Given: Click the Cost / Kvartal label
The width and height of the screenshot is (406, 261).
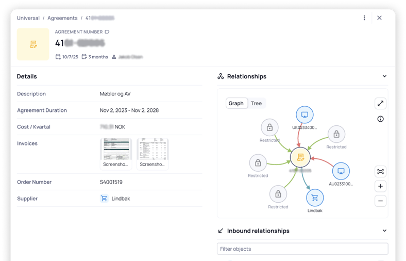Looking at the screenshot, I should (x=33, y=127).
